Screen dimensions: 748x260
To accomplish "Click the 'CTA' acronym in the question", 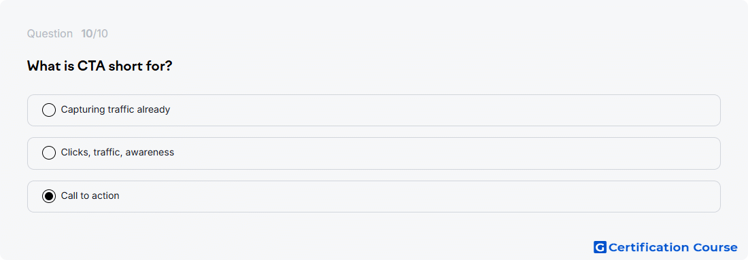I will pyautogui.click(x=91, y=66).
